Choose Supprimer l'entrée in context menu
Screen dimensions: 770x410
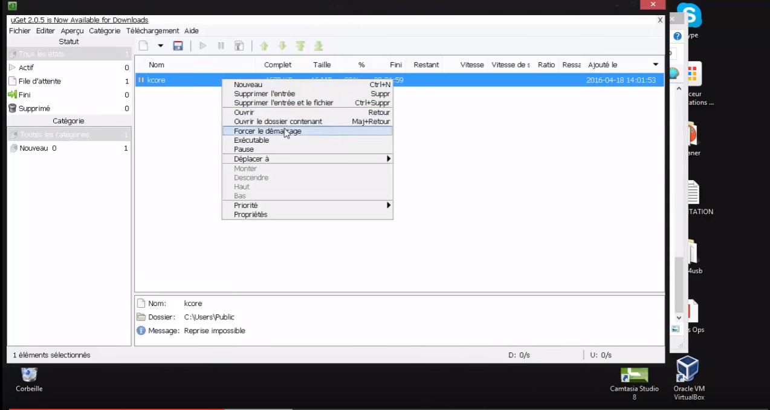point(308,94)
